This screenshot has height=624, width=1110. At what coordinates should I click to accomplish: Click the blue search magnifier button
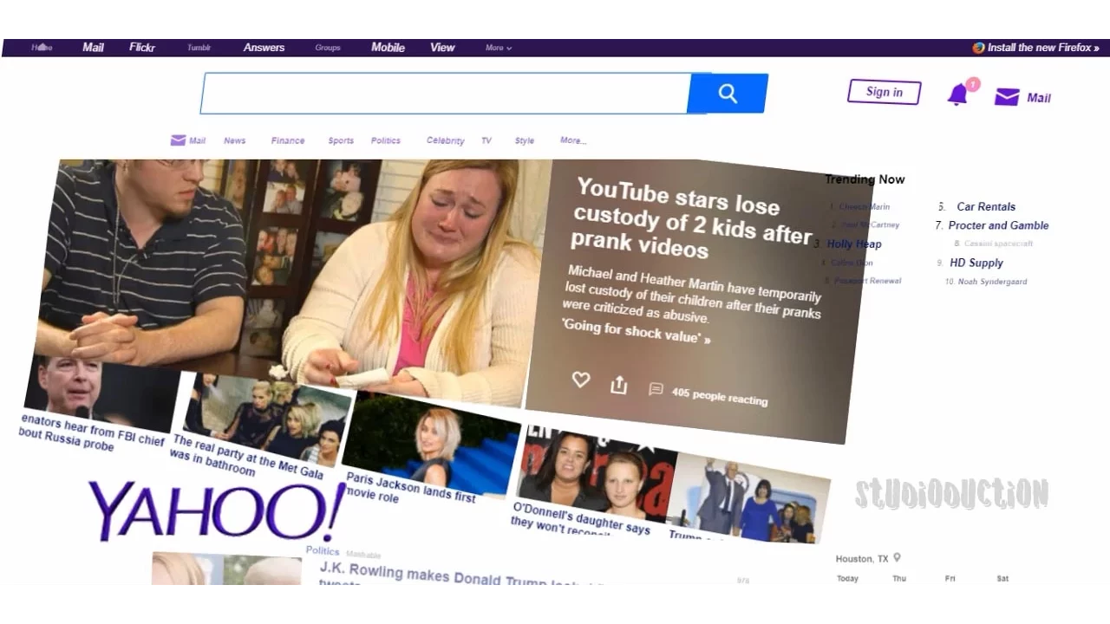[728, 94]
